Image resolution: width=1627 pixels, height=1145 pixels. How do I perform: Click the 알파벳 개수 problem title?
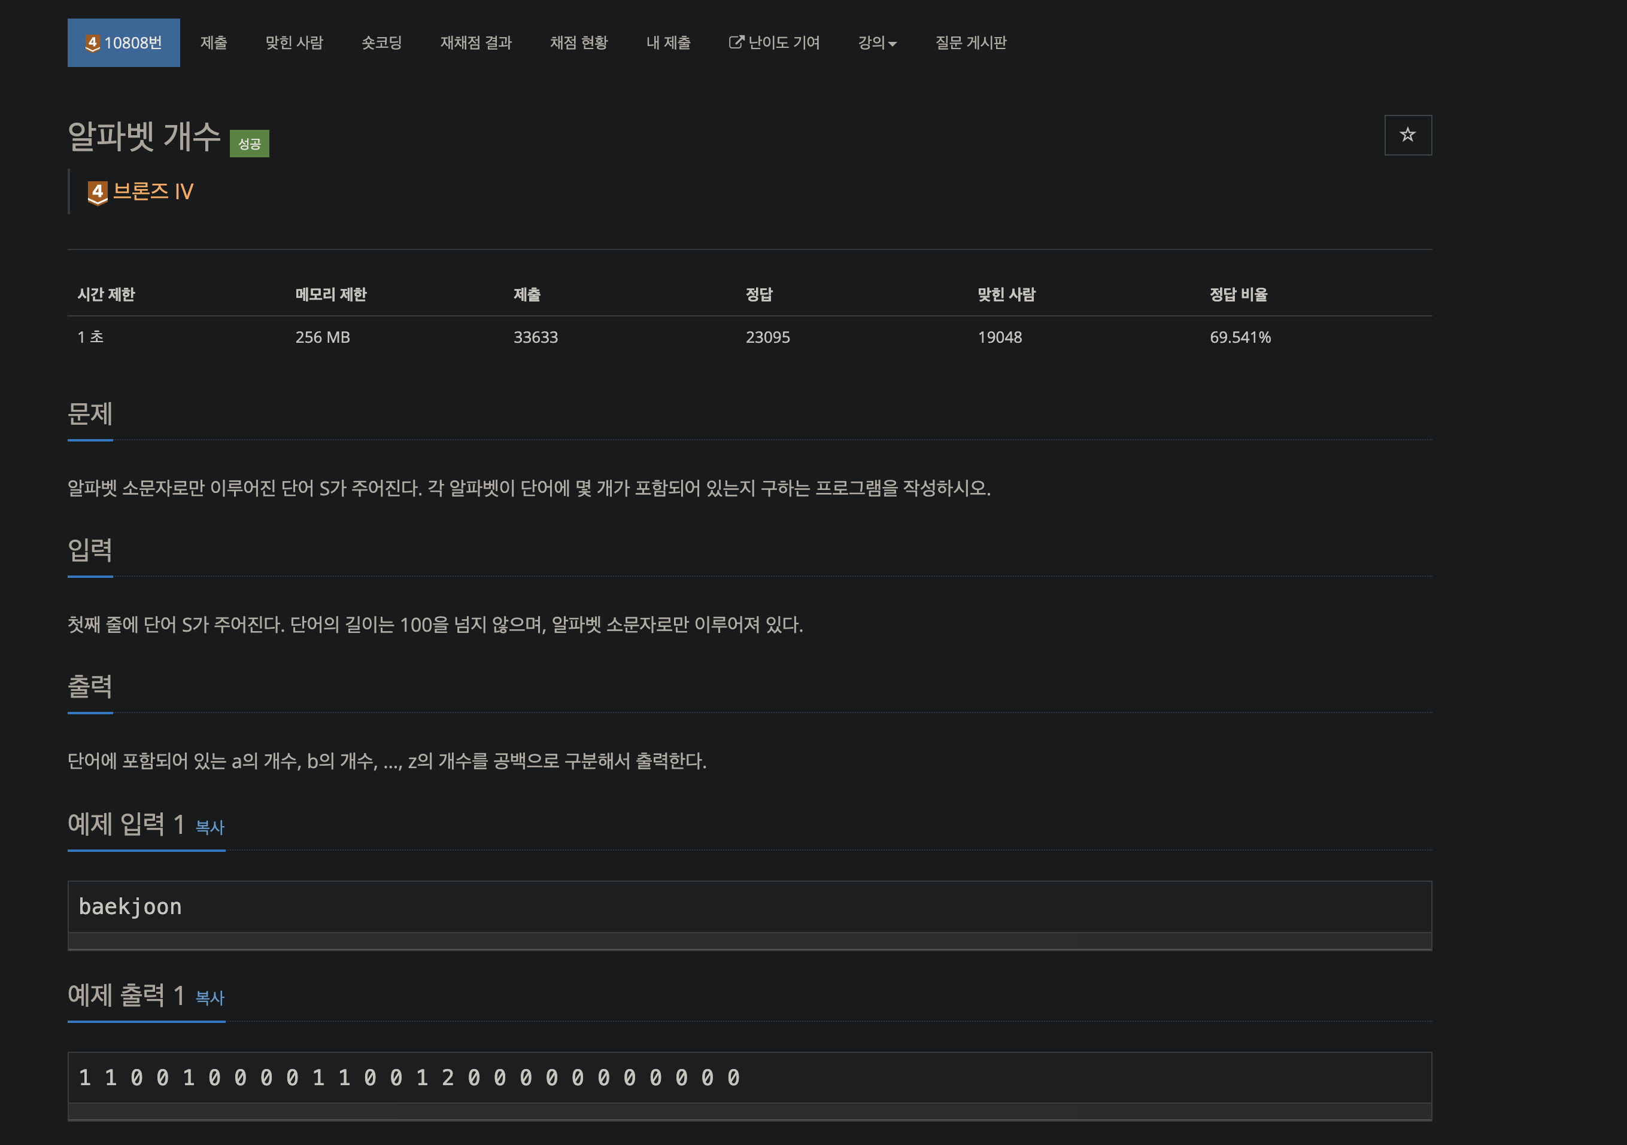click(144, 136)
